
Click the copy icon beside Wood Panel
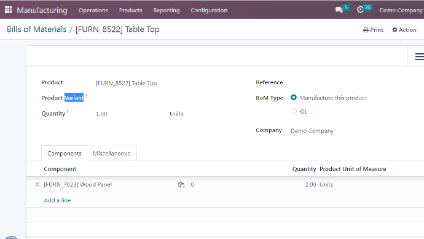181,185
